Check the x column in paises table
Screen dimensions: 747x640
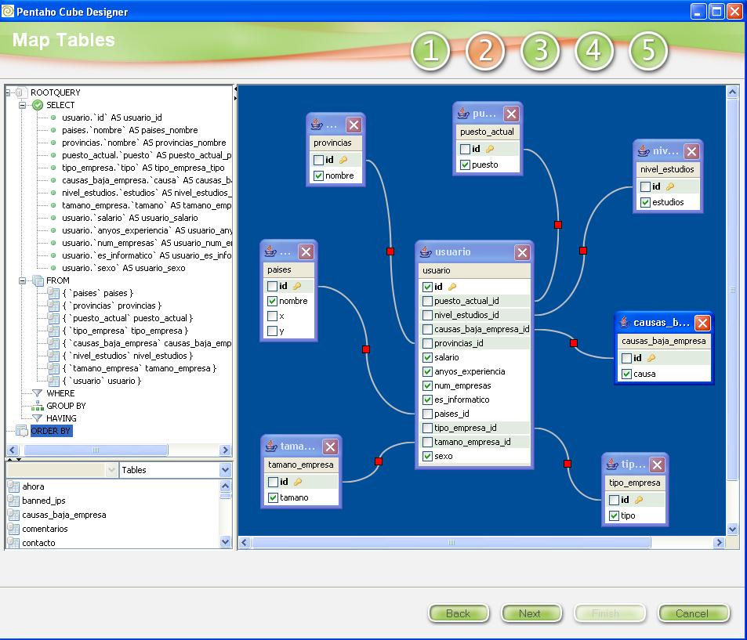pyautogui.click(x=272, y=316)
